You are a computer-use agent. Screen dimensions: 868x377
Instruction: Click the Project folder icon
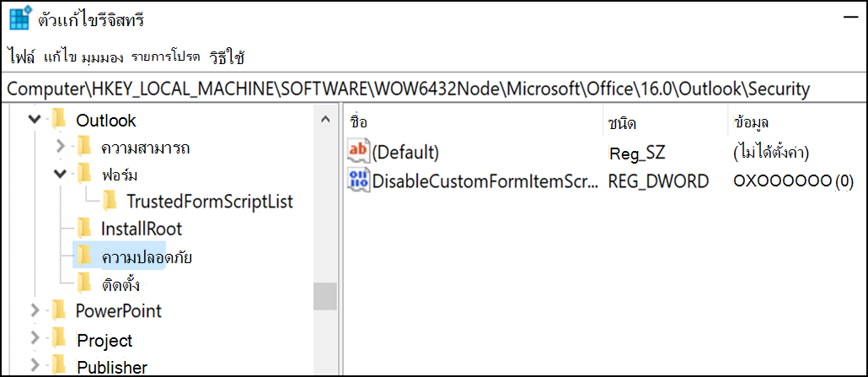(x=59, y=338)
